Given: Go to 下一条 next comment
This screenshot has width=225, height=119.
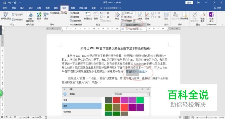Looking at the screenshot, I should point(104,17).
